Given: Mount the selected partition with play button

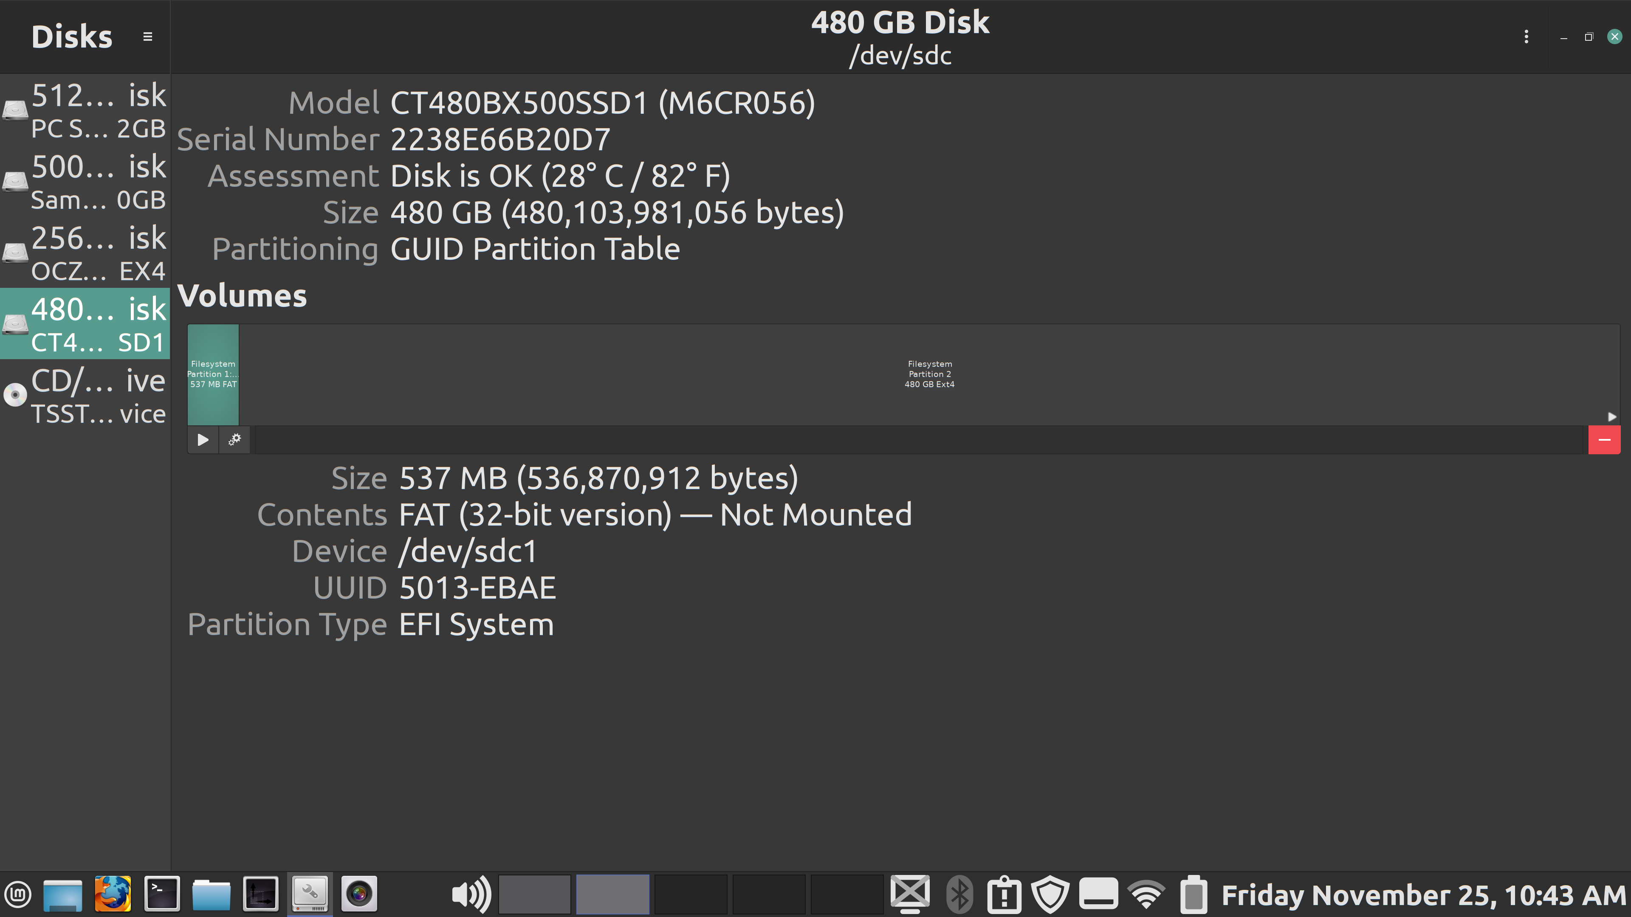Looking at the screenshot, I should click(203, 440).
